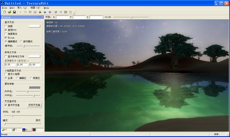This screenshot has width=230, height=137.
Task: Select the 编辑模式 radio button
Action: coord(6,41)
